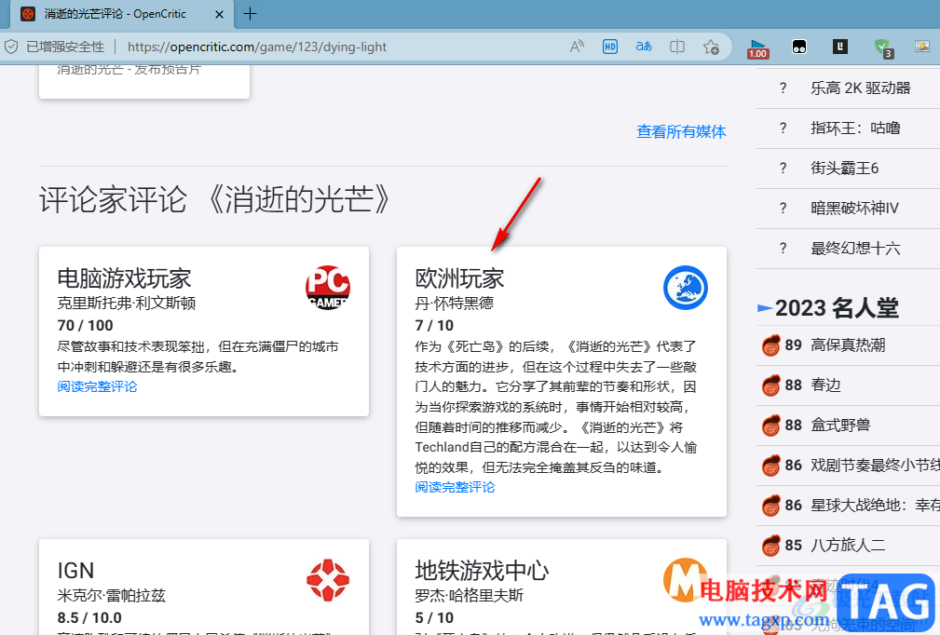Viewport: 940px width, 635px height.
Task: Click the mighty-man icon beside 春边
Action: tap(771, 385)
